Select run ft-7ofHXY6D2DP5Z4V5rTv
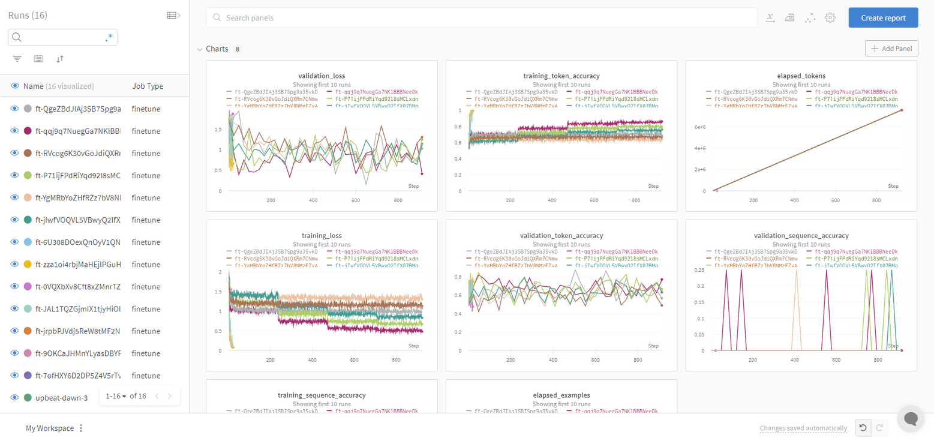This screenshot has width=934, height=441. tap(78, 375)
